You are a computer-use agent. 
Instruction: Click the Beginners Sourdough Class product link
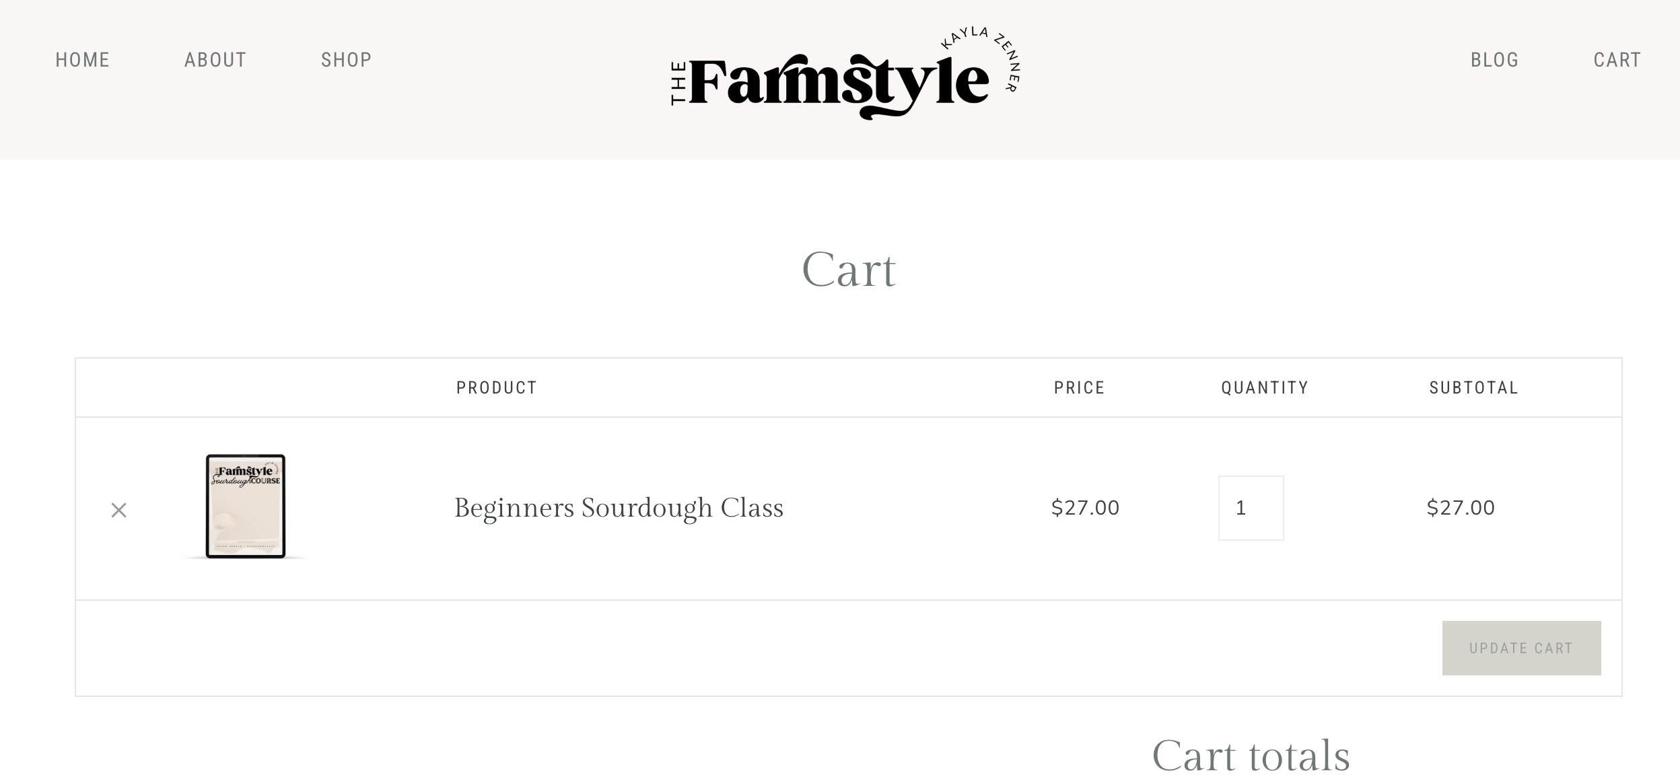point(618,506)
